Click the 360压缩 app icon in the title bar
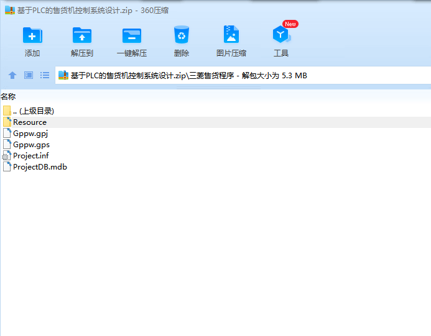431x336 pixels. 10,11
